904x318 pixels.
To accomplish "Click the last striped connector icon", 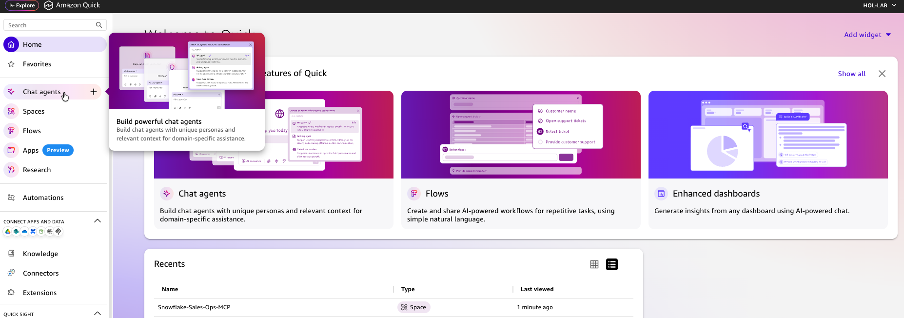I will pyautogui.click(x=59, y=232).
